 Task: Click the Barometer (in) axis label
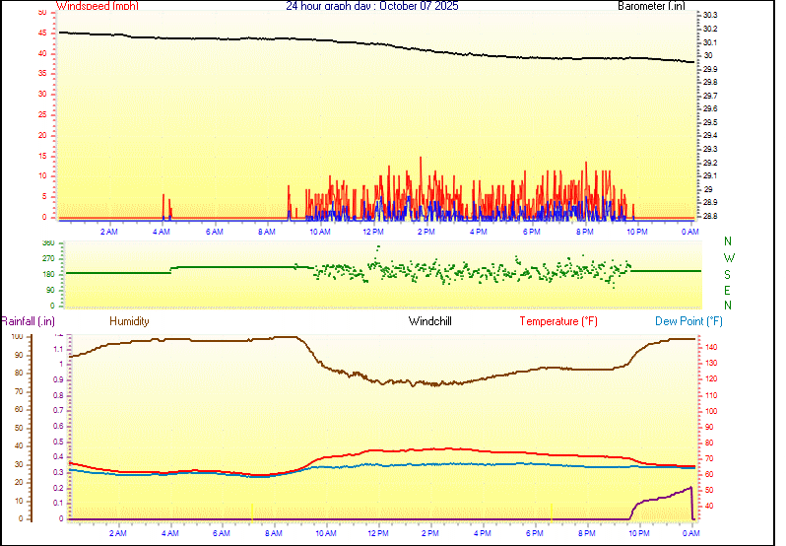[651, 6]
